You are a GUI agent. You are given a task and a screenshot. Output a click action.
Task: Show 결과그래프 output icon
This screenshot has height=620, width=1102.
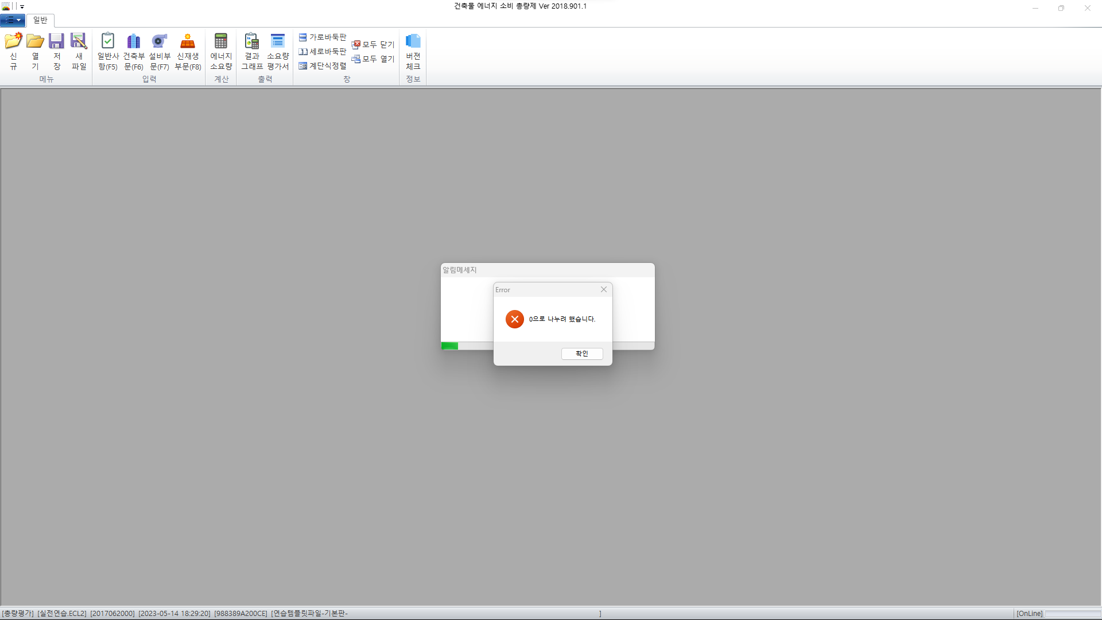point(252,41)
